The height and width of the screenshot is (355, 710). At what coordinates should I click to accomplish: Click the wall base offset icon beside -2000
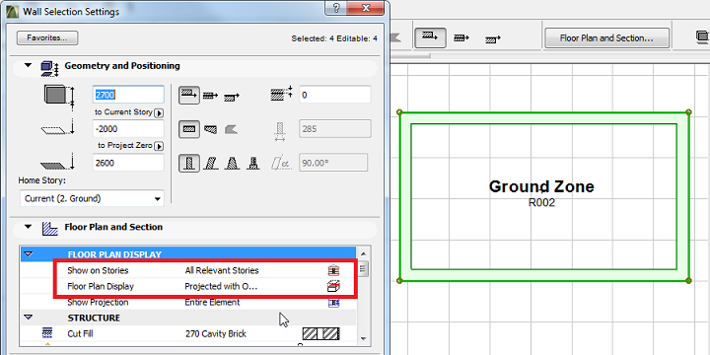(x=57, y=128)
